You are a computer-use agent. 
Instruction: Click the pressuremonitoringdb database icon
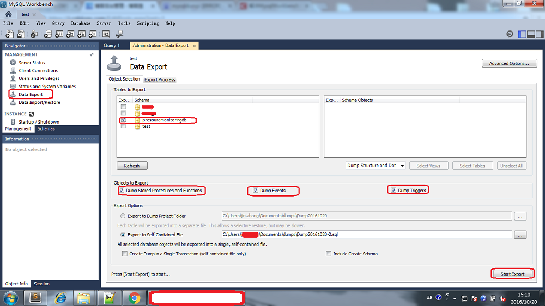tap(137, 120)
